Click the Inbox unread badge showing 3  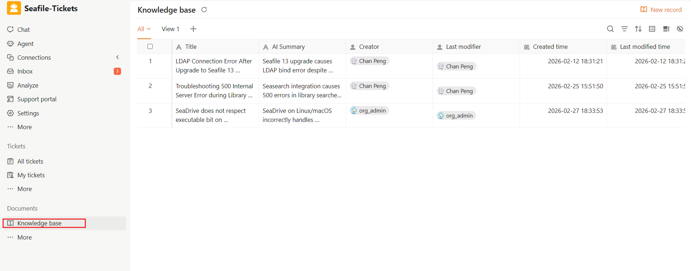(117, 71)
